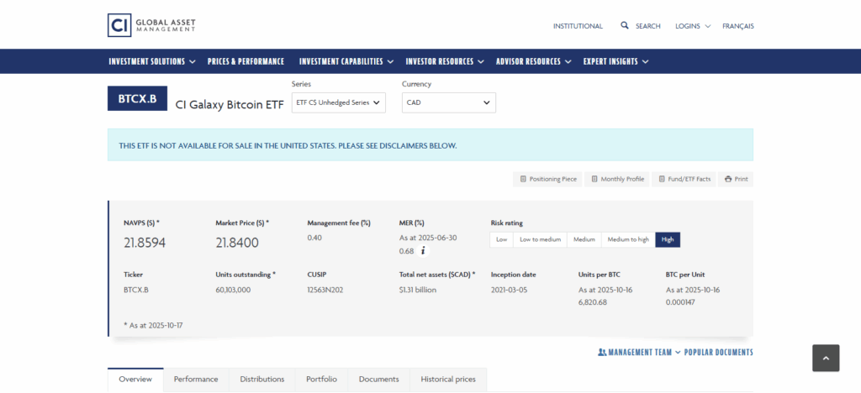Expand the Expert Insights menu
The width and height of the screenshot is (861, 393).
[x=616, y=61]
